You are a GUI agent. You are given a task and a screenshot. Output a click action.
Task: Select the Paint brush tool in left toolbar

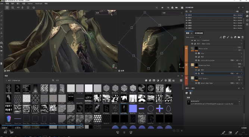pos(1,12)
